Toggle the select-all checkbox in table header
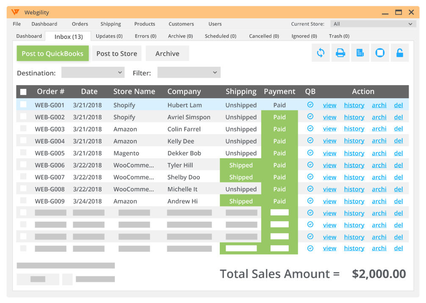 point(23,92)
